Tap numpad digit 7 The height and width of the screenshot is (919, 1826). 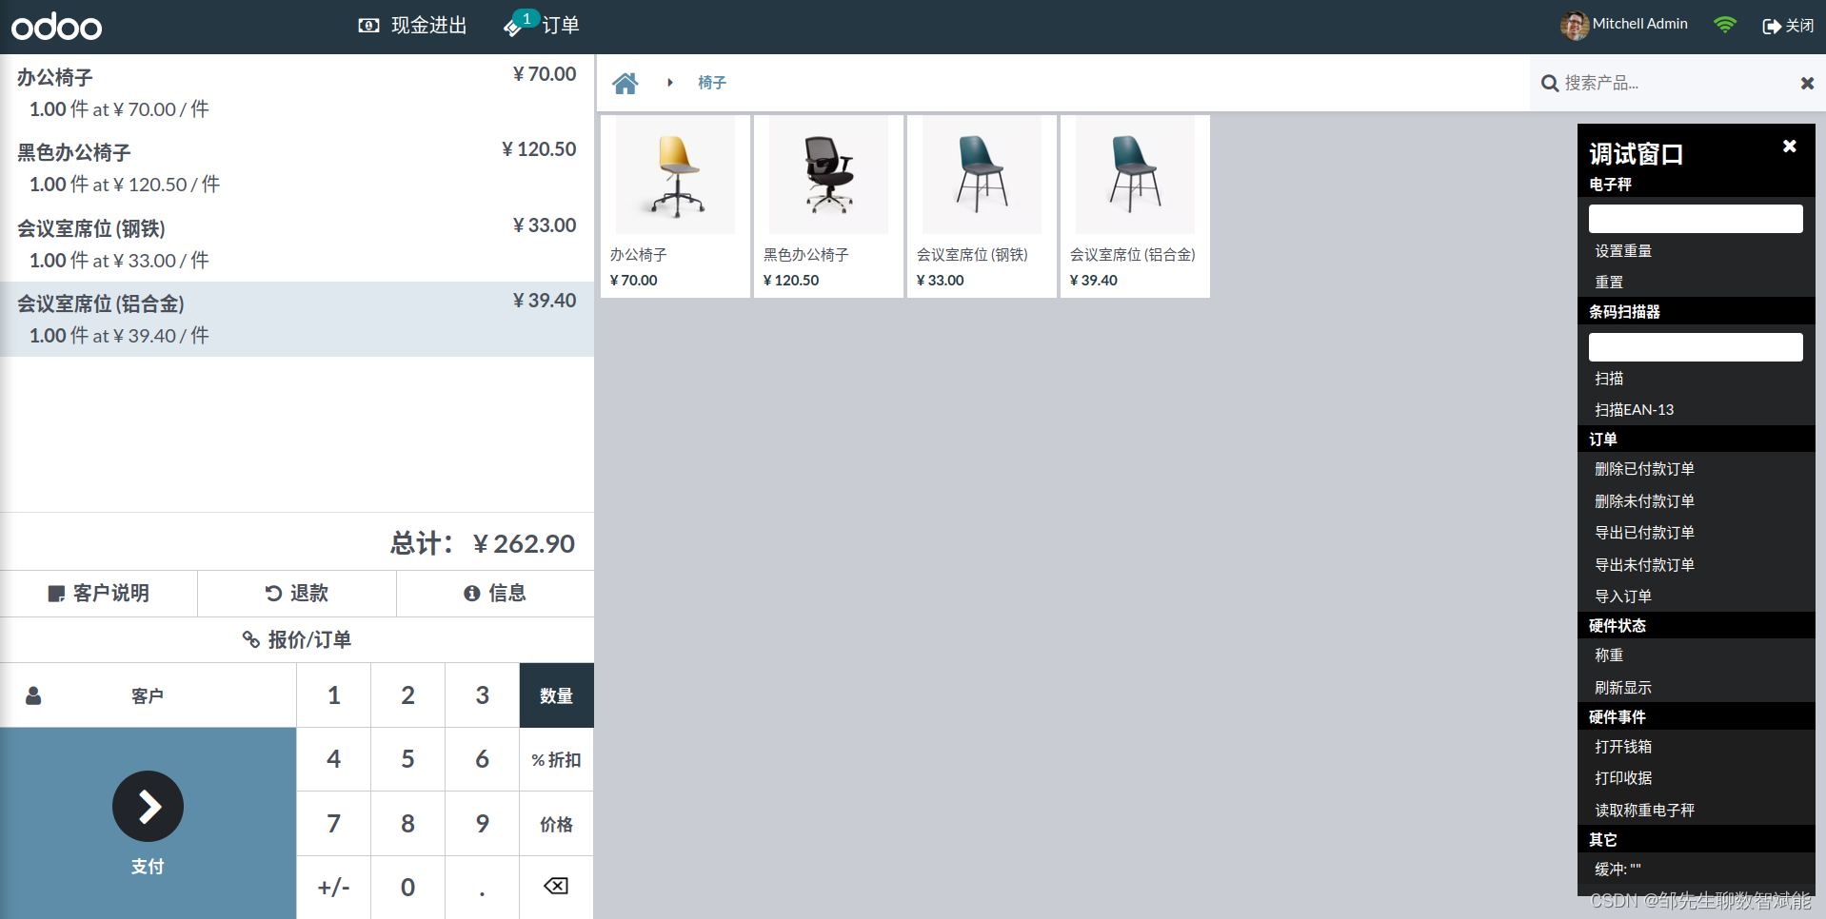point(333,824)
